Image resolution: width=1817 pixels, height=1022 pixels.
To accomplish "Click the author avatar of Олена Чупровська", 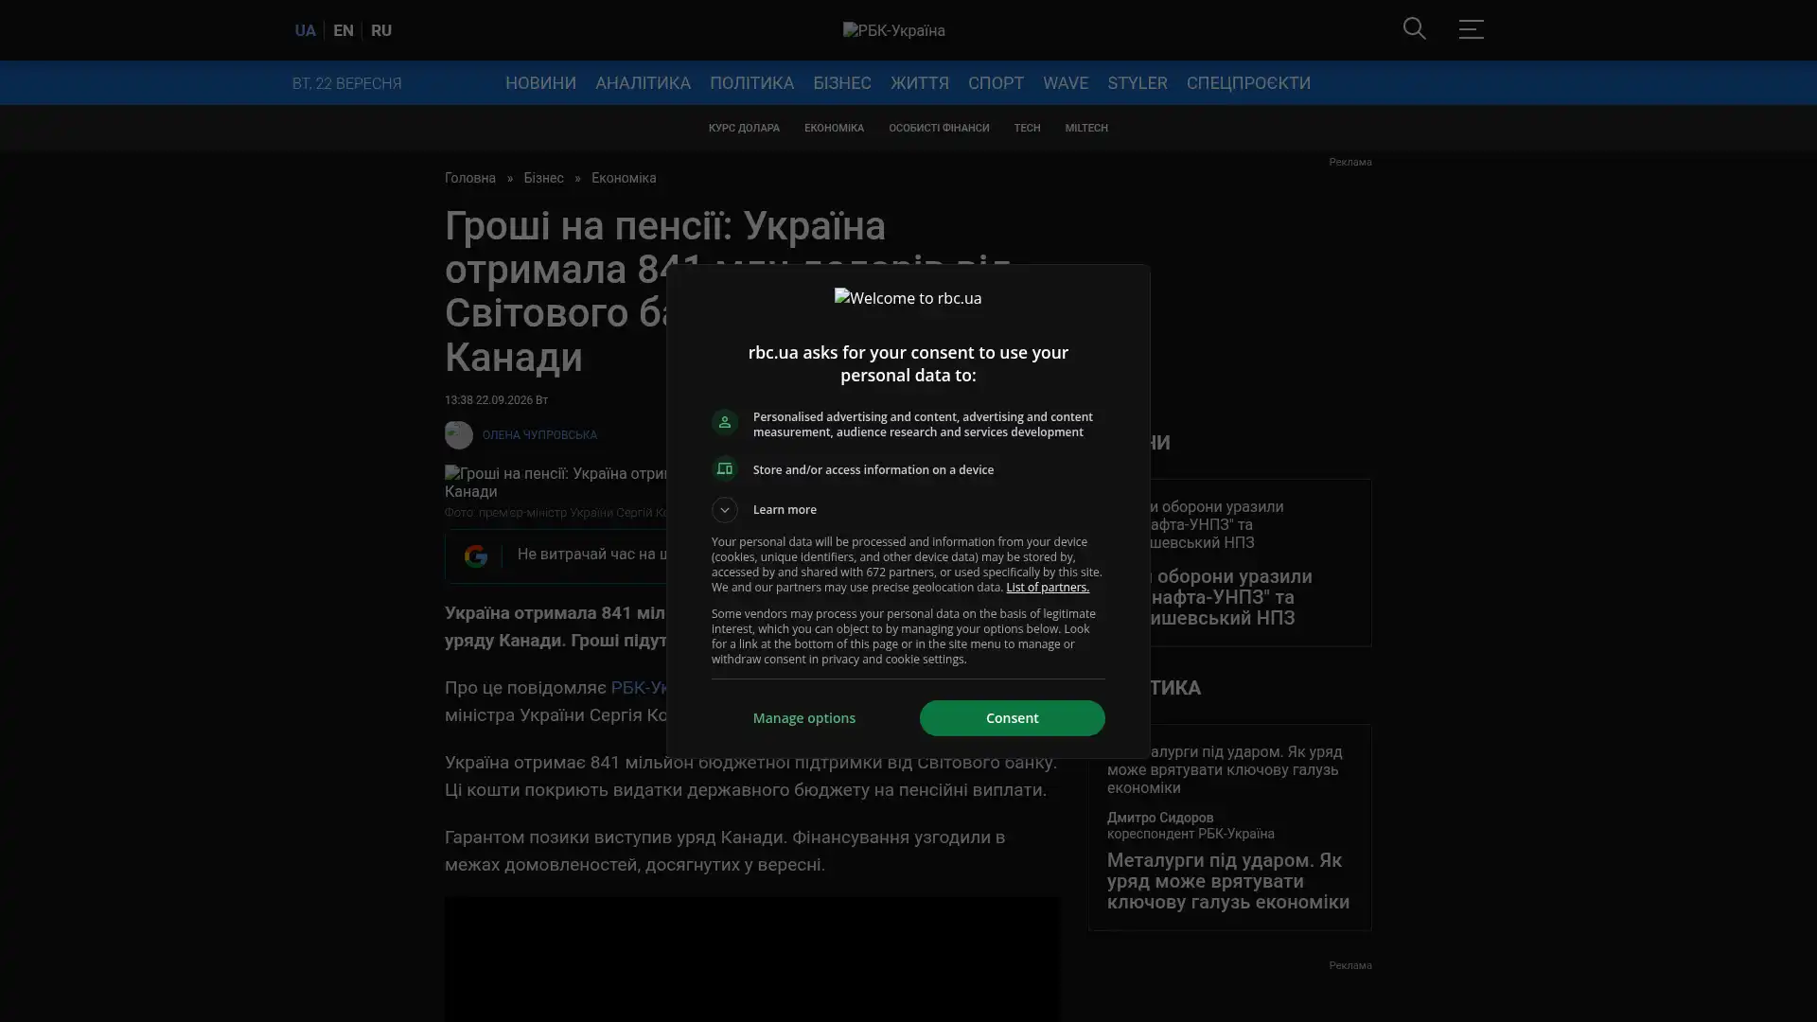I will [459, 434].
